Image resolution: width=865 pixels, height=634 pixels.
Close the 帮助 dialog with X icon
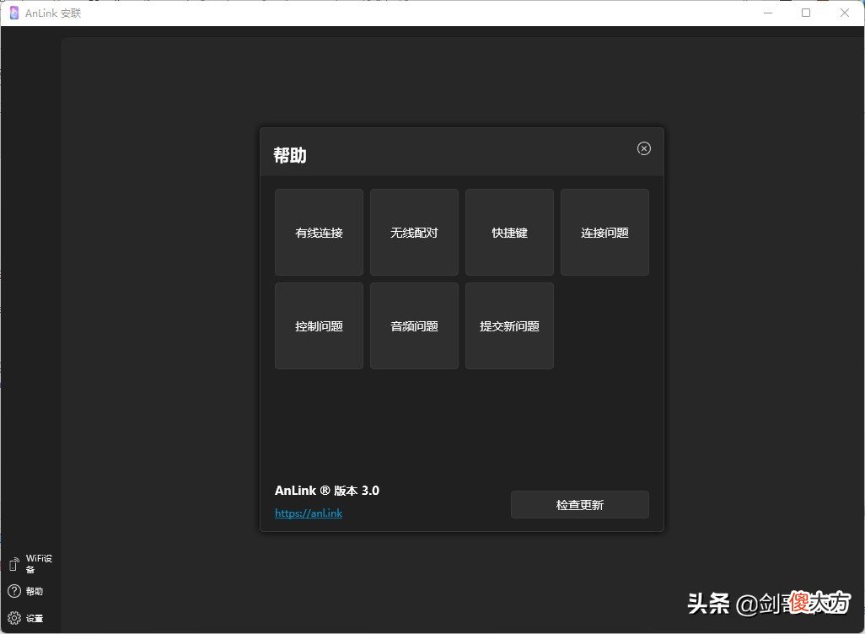point(644,148)
